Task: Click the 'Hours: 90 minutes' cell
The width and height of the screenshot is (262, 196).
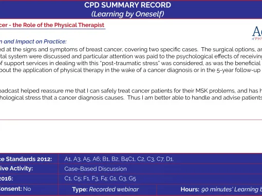Action: coord(221,189)
